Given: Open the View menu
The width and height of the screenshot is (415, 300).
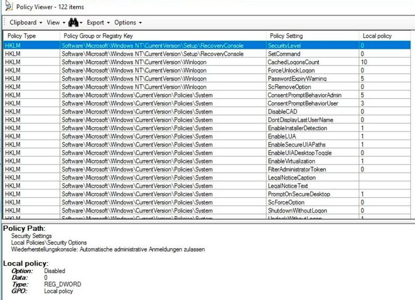Looking at the screenshot, I should pos(53,22).
